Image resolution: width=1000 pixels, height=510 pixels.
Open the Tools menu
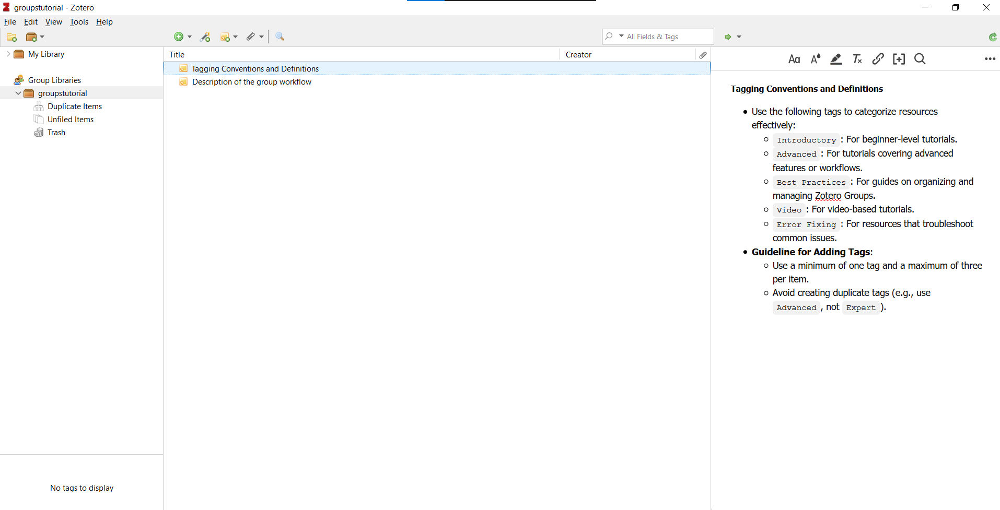pos(79,22)
